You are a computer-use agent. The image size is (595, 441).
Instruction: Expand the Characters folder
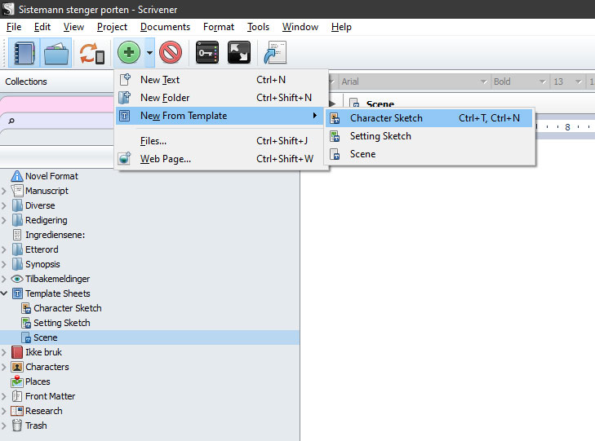click(4, 367)
